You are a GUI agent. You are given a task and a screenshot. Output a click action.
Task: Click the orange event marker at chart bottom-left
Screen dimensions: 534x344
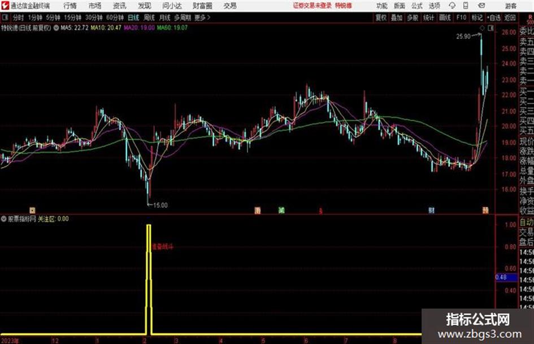[x=32, y=211]
